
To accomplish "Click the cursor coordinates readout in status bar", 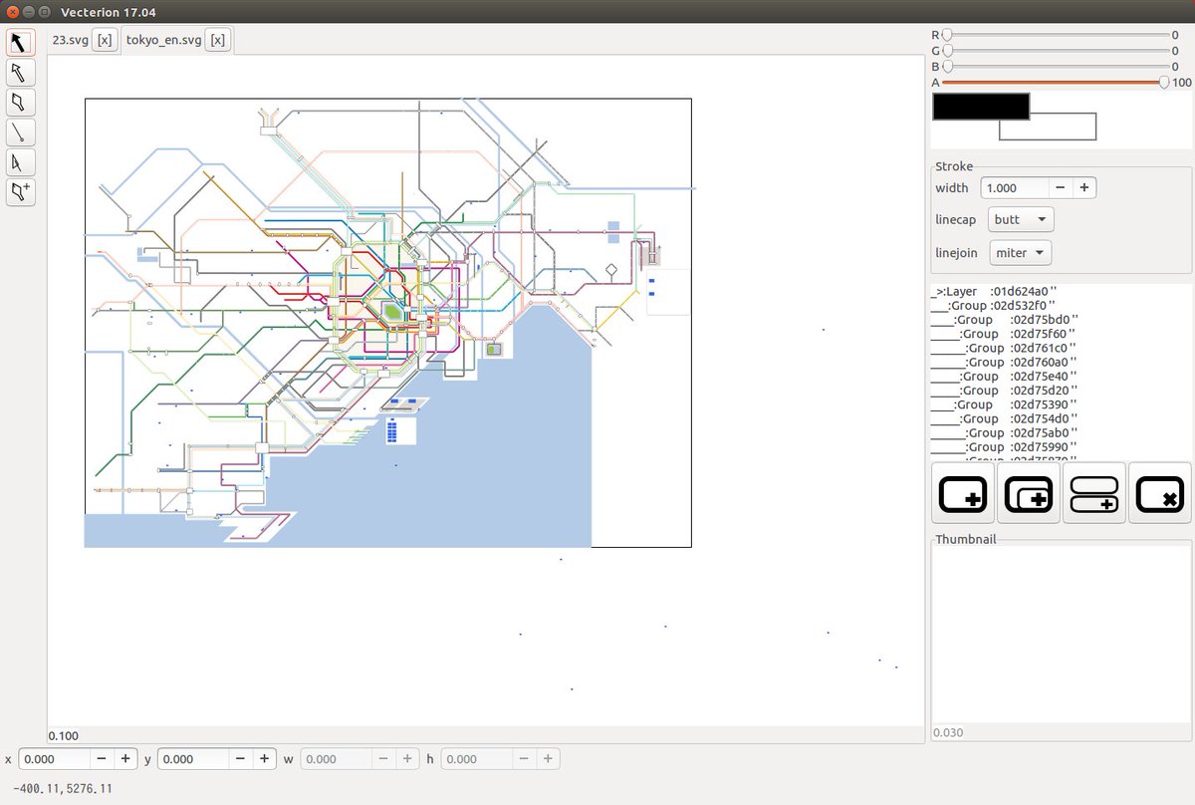I will (63, 788).
